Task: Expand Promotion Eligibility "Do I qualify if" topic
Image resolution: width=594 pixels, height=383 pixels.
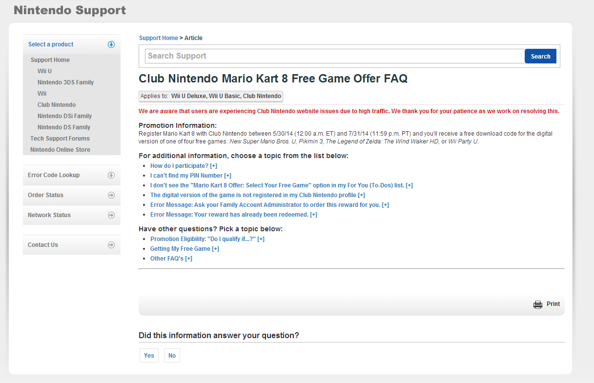Action: (x=207, y=239)
